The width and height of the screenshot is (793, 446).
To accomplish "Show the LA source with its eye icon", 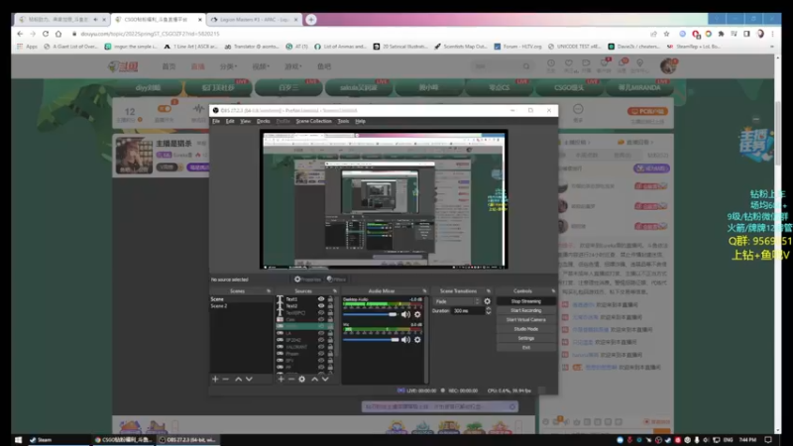I will point(320,333).
